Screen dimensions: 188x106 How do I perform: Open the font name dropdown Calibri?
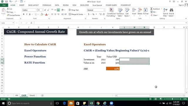tap(36, 10)
